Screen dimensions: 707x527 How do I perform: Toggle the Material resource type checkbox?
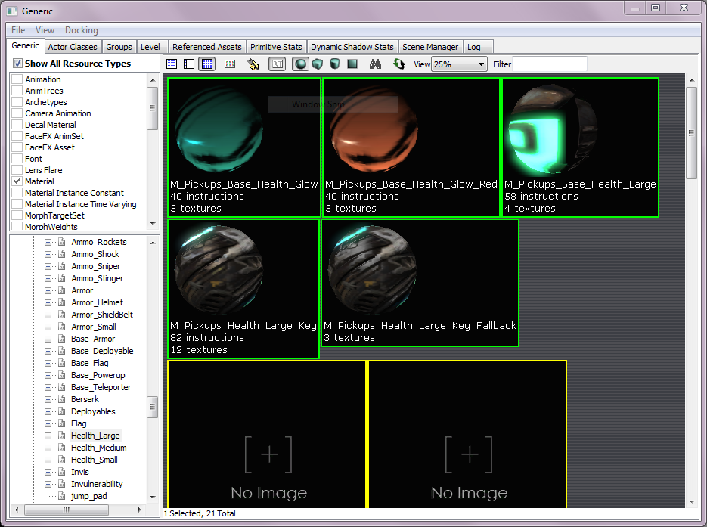[x=17, y=181]
